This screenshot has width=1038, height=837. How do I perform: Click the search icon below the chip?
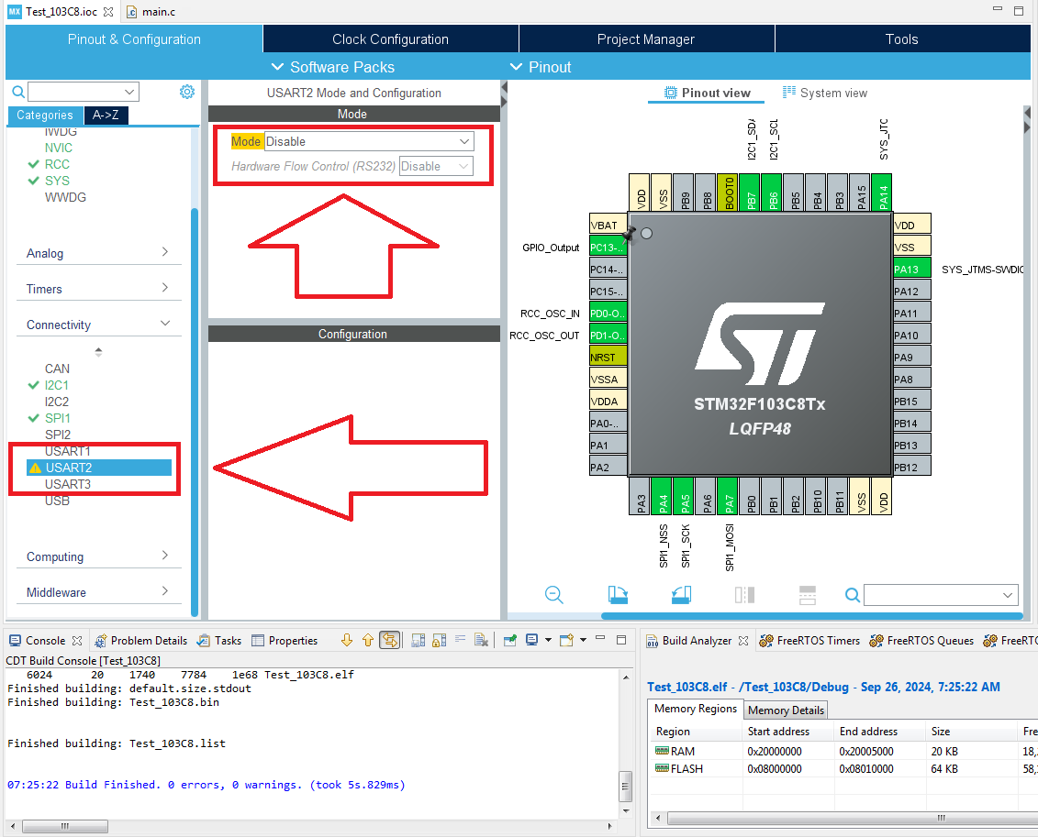click(853, 595)
